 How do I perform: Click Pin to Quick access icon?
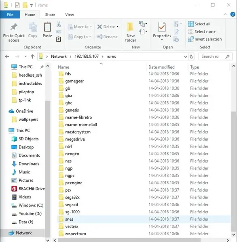click(x=14, y=27)
